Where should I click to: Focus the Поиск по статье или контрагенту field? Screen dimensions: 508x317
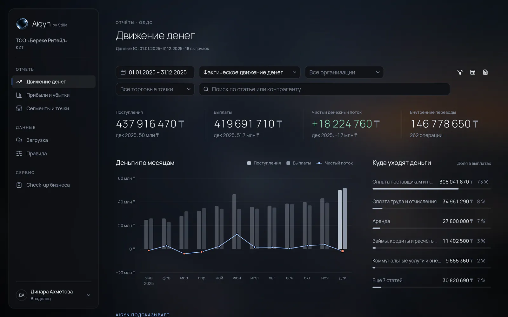pyautogui.click(x=324, y=89)
